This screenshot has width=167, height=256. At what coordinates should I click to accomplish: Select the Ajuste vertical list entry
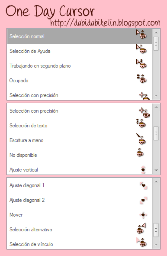80,169
